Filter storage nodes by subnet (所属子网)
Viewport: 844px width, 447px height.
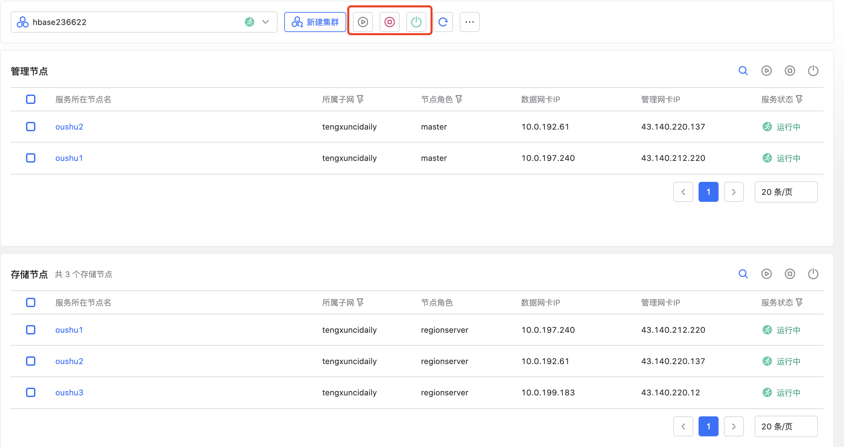(360, 302)
